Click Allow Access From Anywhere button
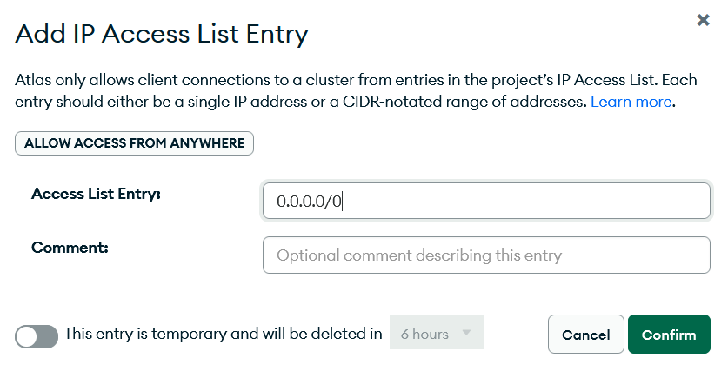This screenshot has height=371, width=728. coord(134,143)
